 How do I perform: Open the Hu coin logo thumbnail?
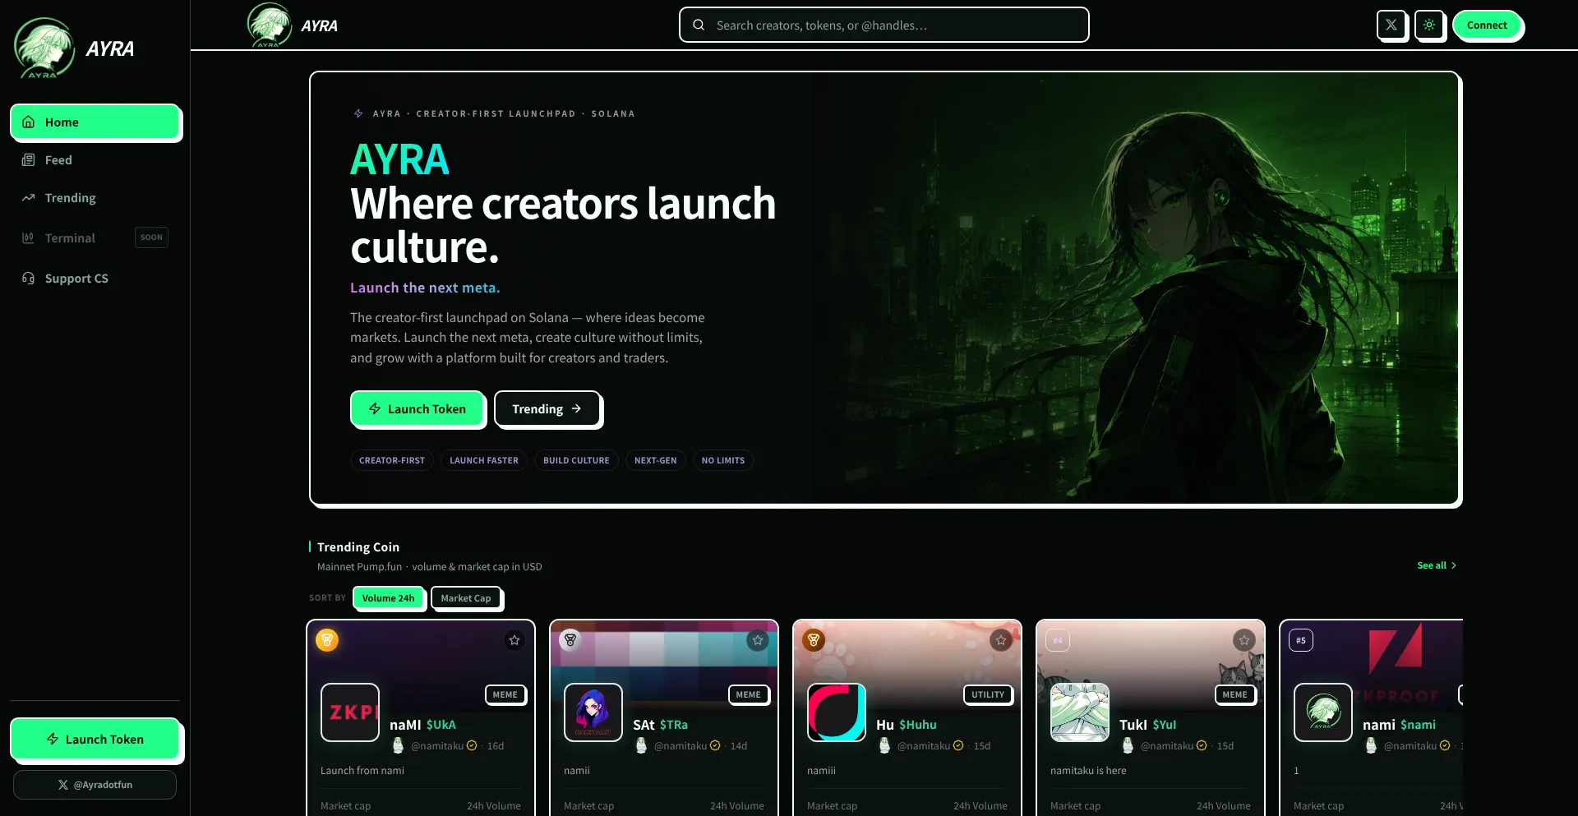837,712
